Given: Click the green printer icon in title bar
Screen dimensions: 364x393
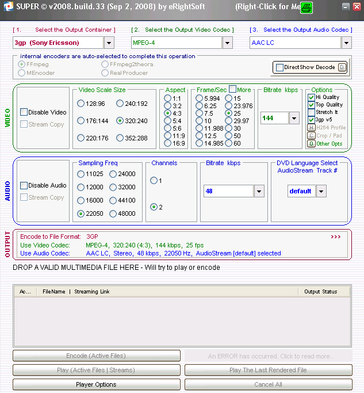Looking at the screenshot, I should (306, 8).
